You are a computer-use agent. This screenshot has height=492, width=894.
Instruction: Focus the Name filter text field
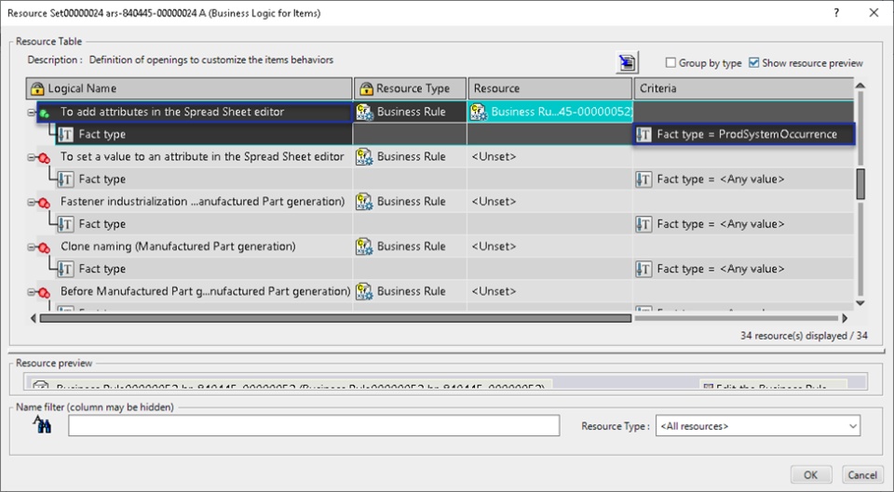314,426
